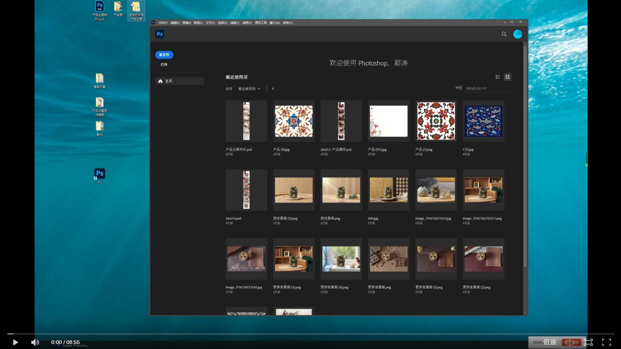Open the 文件(F) menu

click(163, 23)
